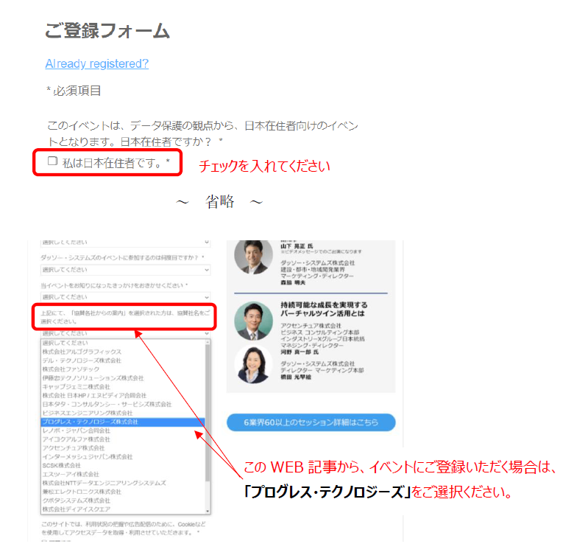Pick エスツーアイ株式会社 from the list
This screenshot has width=588, height=558.
(123, 474)
